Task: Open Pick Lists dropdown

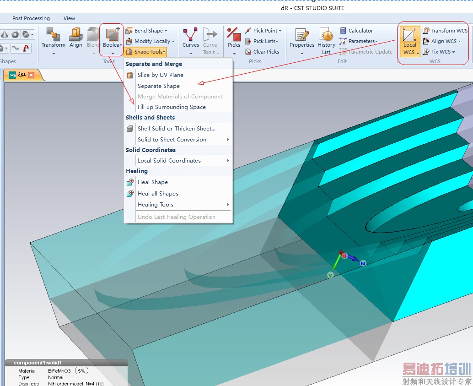Action: [x=262, y=41]
